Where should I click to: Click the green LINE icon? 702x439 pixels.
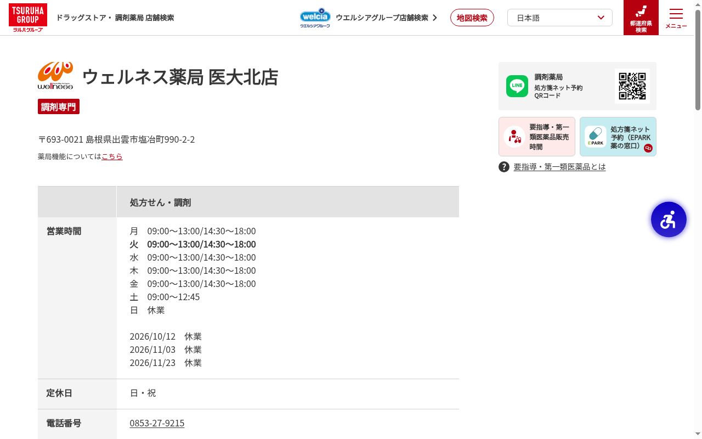pos(517,86)
